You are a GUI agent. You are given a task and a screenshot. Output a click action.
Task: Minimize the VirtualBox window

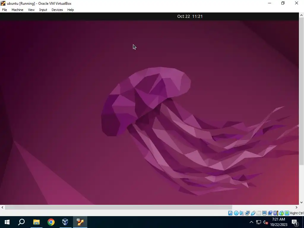coord(270,3)
